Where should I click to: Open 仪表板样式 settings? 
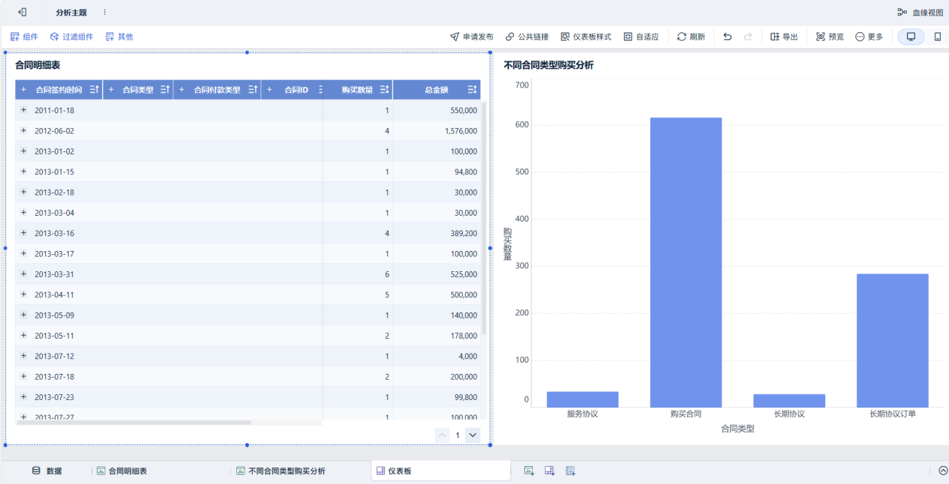586,37
